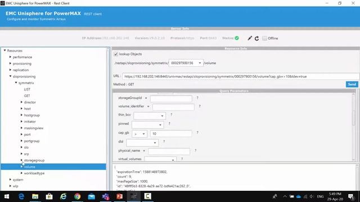Open the virtual_volumes dropdown
This screenshot has height=202, width=360.
(x=160, y=159)
